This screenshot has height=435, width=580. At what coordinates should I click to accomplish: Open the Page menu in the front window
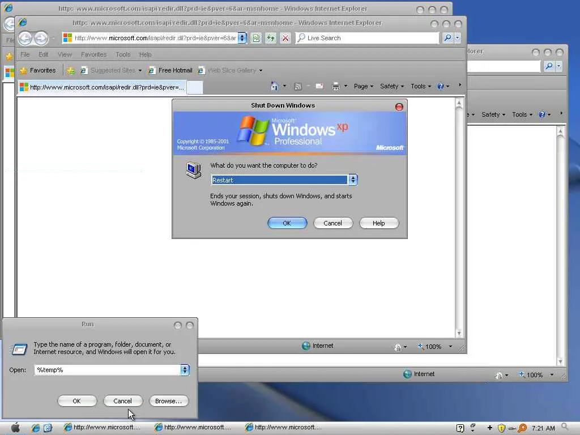click(364, 86)
